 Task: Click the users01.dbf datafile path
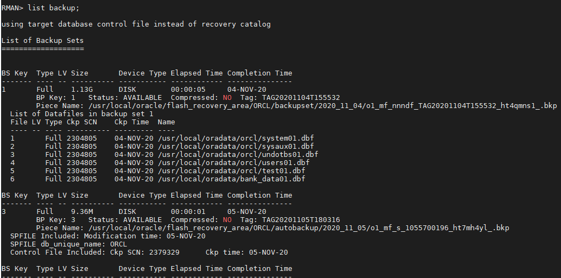pyautogui.click(x=233, y=162)
